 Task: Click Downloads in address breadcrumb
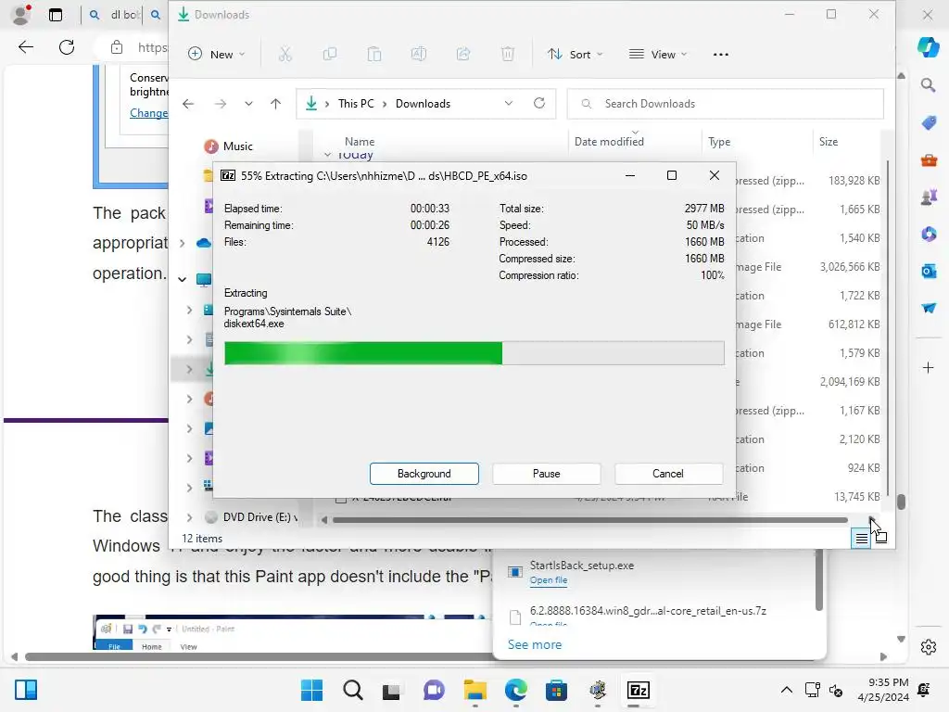(423, 104)
